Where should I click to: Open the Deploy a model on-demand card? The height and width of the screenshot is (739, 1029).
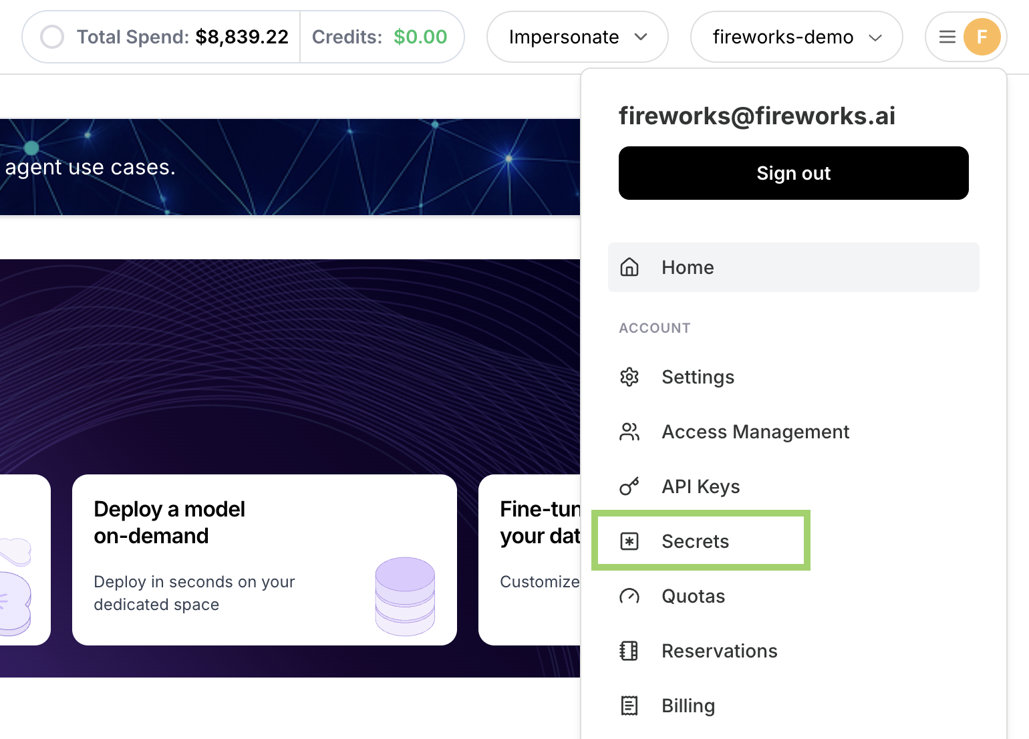click(265, 560)
